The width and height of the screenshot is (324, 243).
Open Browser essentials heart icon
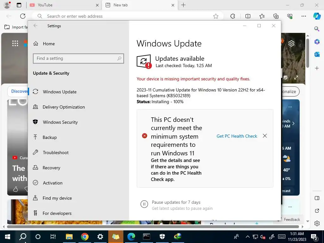290,16
